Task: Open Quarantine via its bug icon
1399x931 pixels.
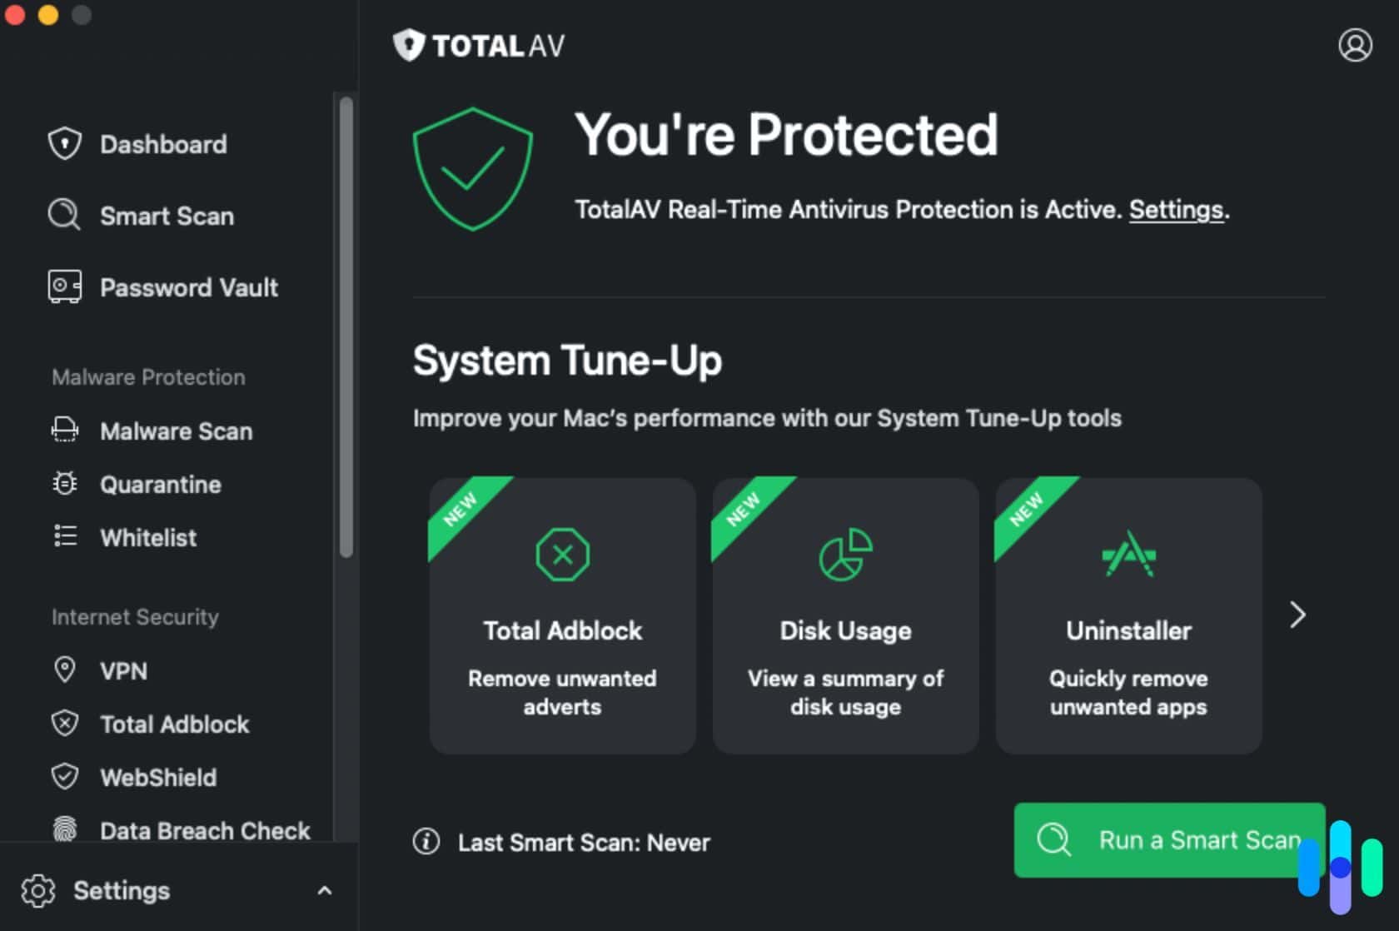Action: click(x=64, y=484)
